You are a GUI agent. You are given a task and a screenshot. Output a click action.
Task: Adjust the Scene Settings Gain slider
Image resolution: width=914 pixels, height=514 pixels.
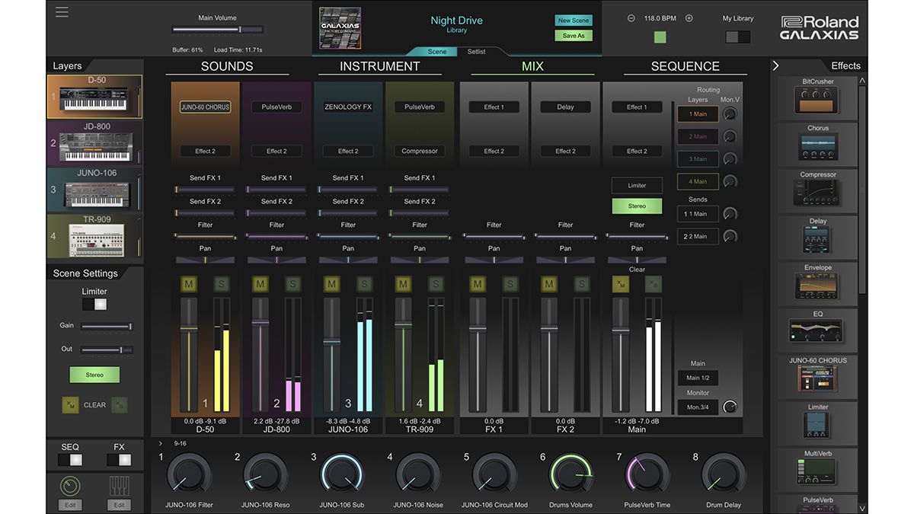[107, 326]
